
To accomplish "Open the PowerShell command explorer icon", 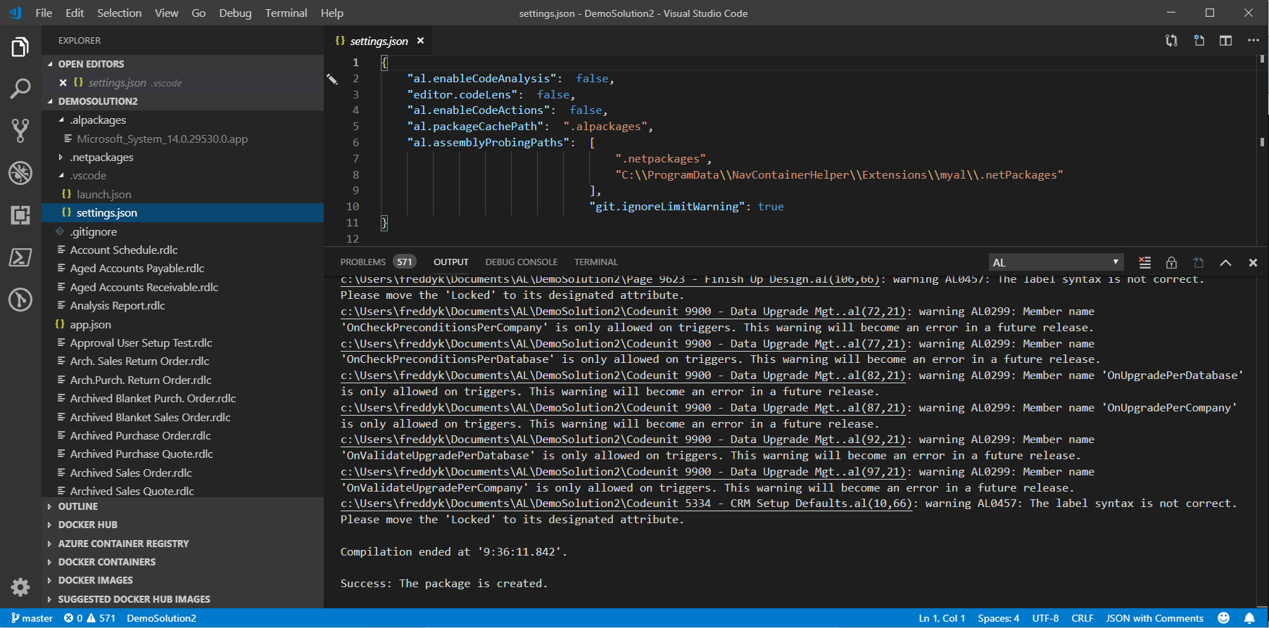I will point(20,257).
